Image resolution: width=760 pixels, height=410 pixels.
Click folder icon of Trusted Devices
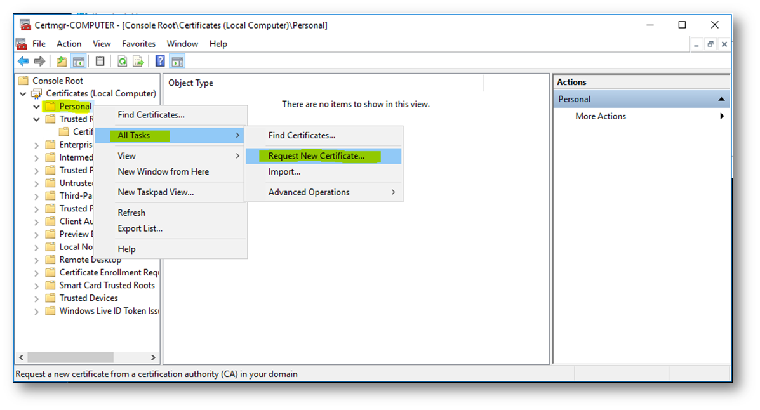tap(50, 298)
